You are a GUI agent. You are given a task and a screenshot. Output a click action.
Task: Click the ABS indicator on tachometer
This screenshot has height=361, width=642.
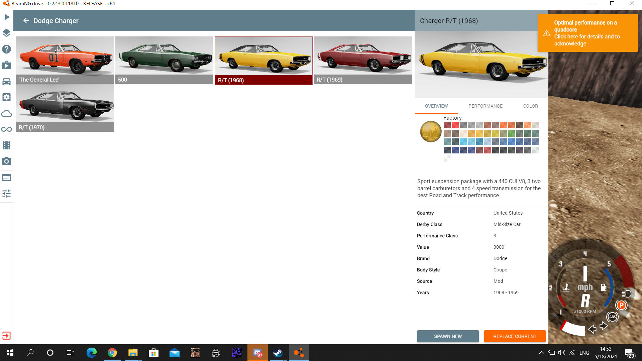(x=612, y=317)
